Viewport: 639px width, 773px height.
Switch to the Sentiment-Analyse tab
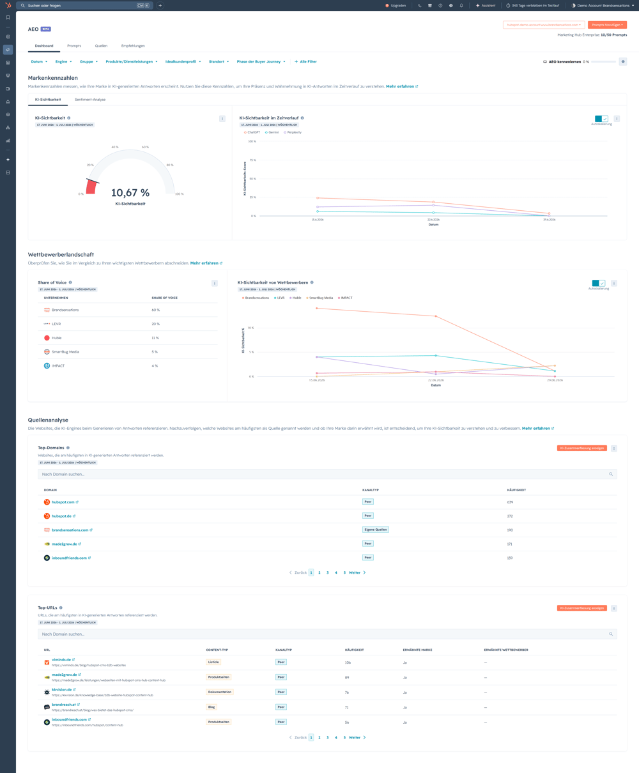[90, 100]
